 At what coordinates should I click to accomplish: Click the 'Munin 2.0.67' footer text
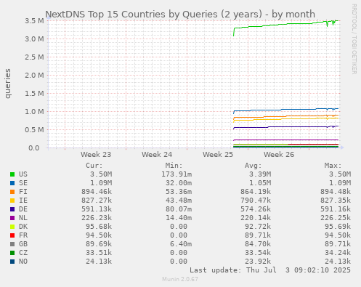180,279
